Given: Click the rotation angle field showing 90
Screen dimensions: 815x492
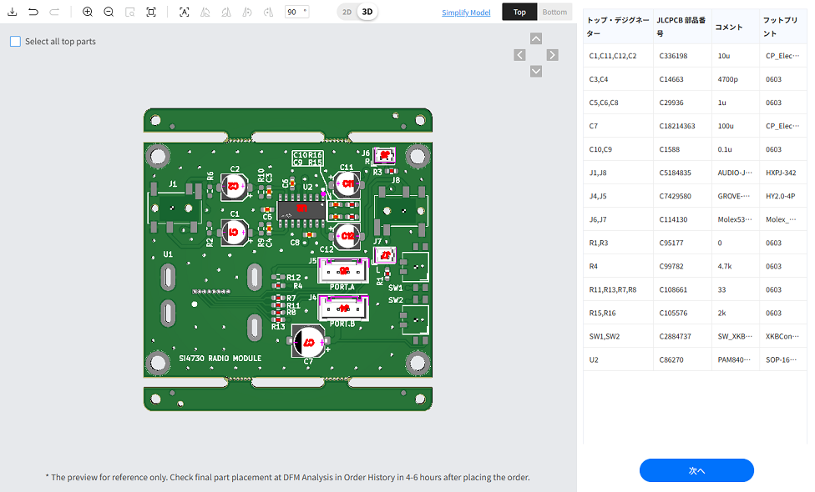Looking at the screenshot, I should [294, 12].
